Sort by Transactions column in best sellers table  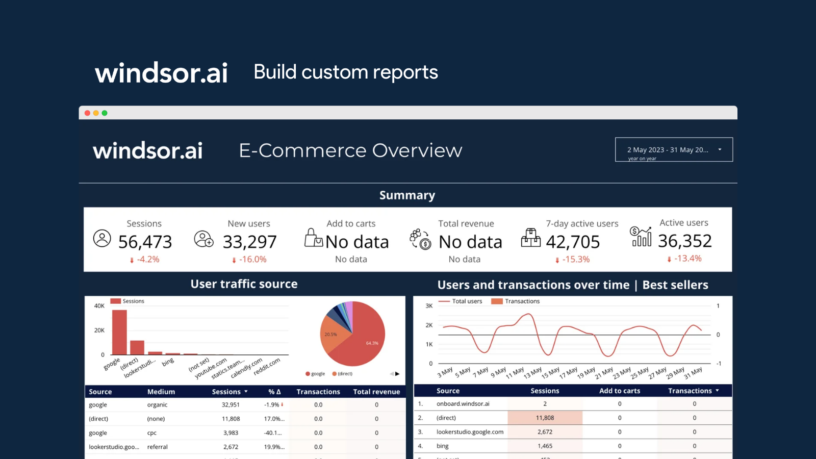pos(693,391)
